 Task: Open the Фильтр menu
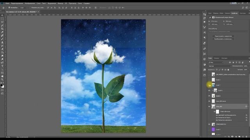pyautogui.click(x=61, y=3)
